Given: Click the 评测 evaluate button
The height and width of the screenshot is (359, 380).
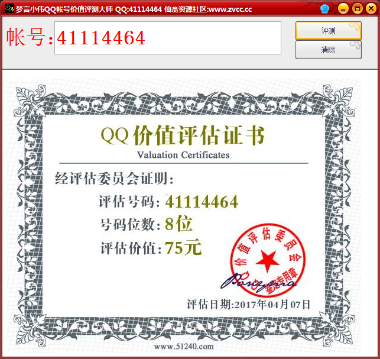Looking at the screenshot, I should click(329, 31).
